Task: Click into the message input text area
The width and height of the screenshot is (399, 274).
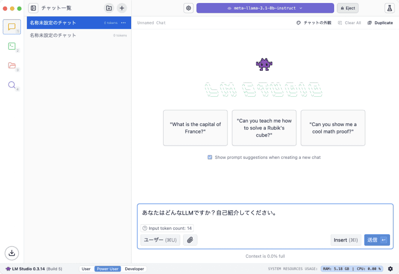Action: [265, 213]
